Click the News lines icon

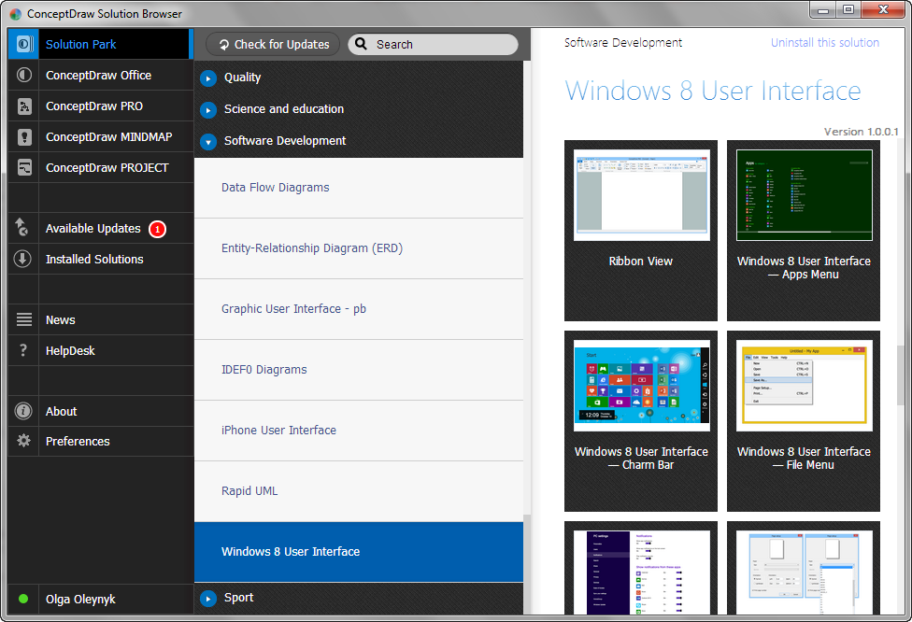24,319
